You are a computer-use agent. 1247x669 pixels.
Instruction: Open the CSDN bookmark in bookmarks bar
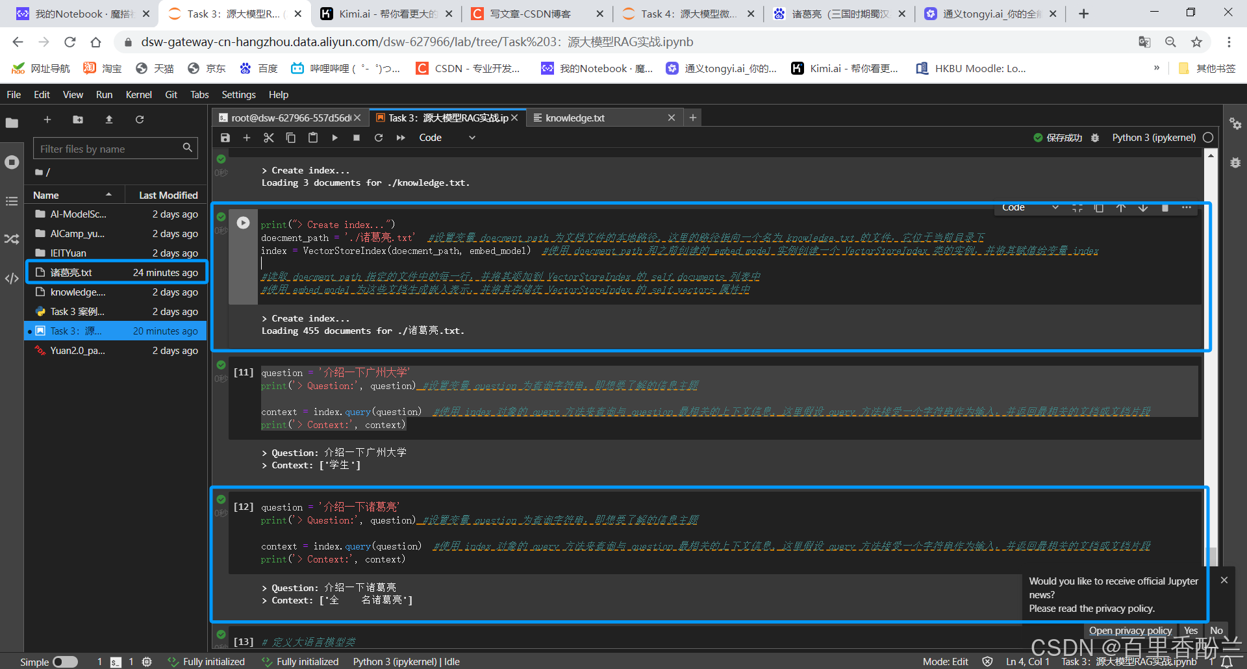(468, 68)
